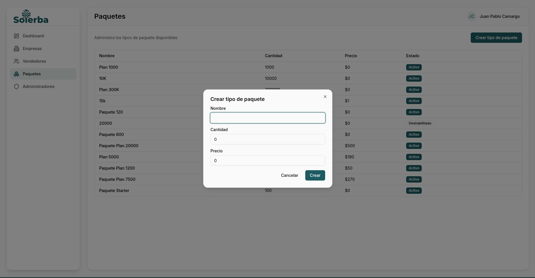Click the JC user avatar
This screenshot has width=535, height=278.
pyautogui.click(x=471, y=16)
